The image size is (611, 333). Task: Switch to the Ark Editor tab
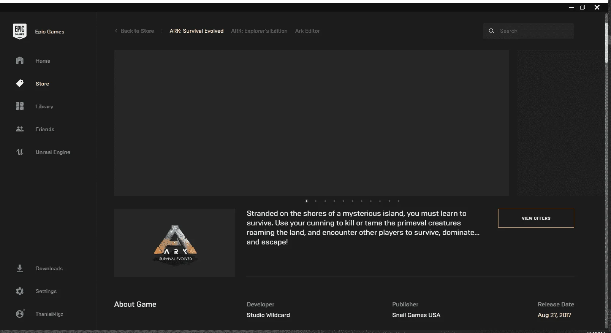[307, 31]
